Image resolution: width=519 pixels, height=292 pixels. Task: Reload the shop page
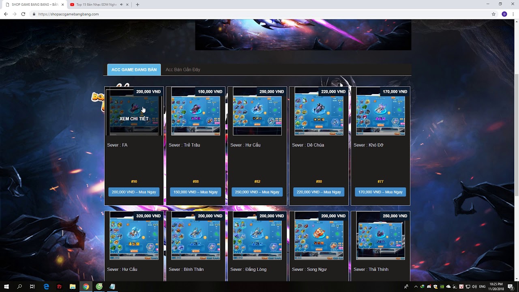(23, 14)
